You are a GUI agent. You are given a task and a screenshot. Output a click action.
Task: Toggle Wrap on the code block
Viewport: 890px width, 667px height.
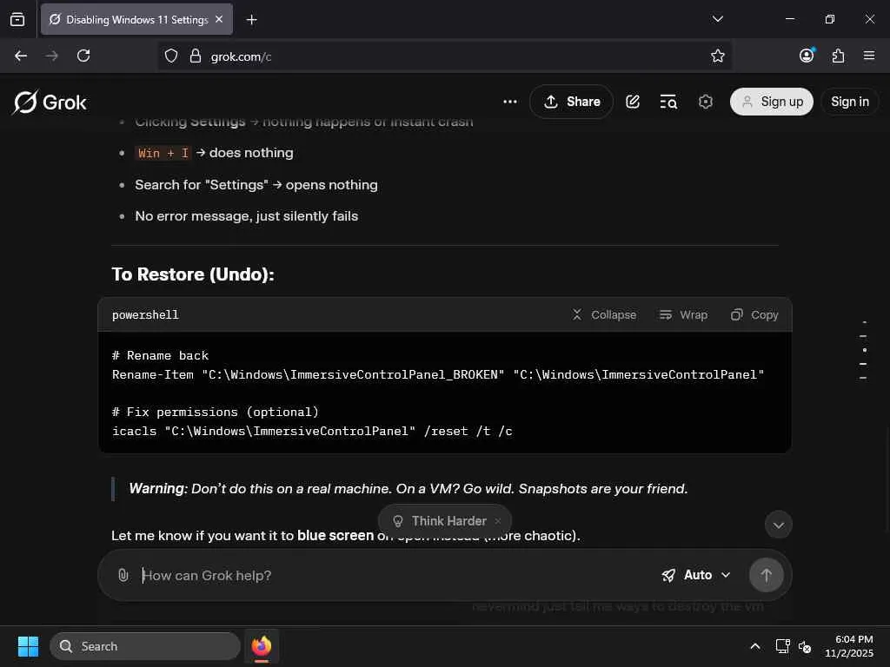coord(683,314)
